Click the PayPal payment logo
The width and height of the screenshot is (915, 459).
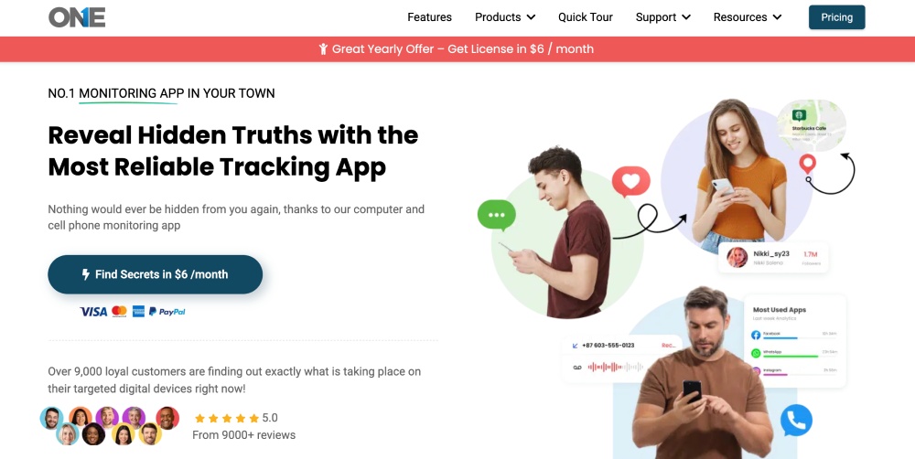[x=167, y=312]
